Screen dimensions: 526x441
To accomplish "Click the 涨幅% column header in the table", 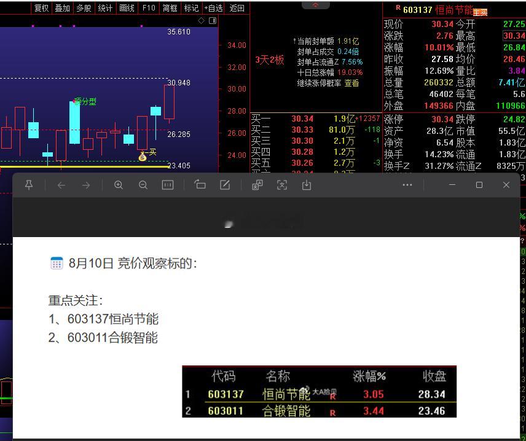I will pyautogui.click(x=369, y=377).
